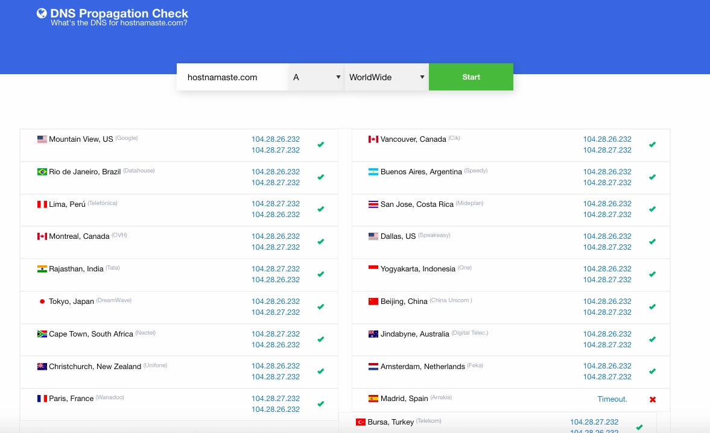
Task: Click the '(Wanadoo)' provider label
Action: click(x=110, y=397)
